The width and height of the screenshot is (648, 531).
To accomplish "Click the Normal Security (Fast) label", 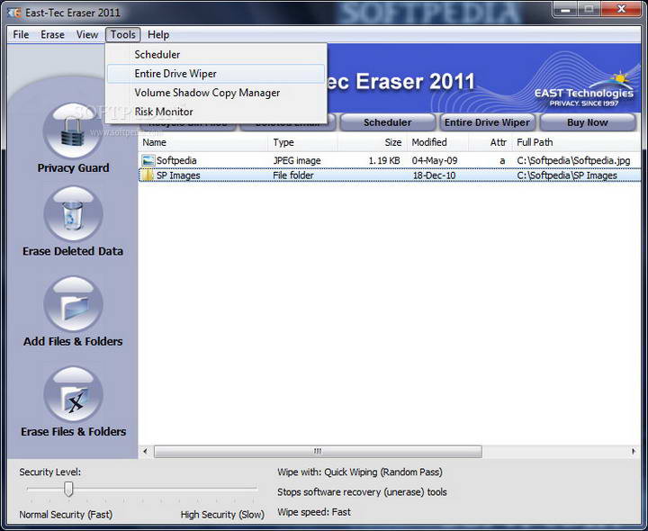I will point(66,515).
